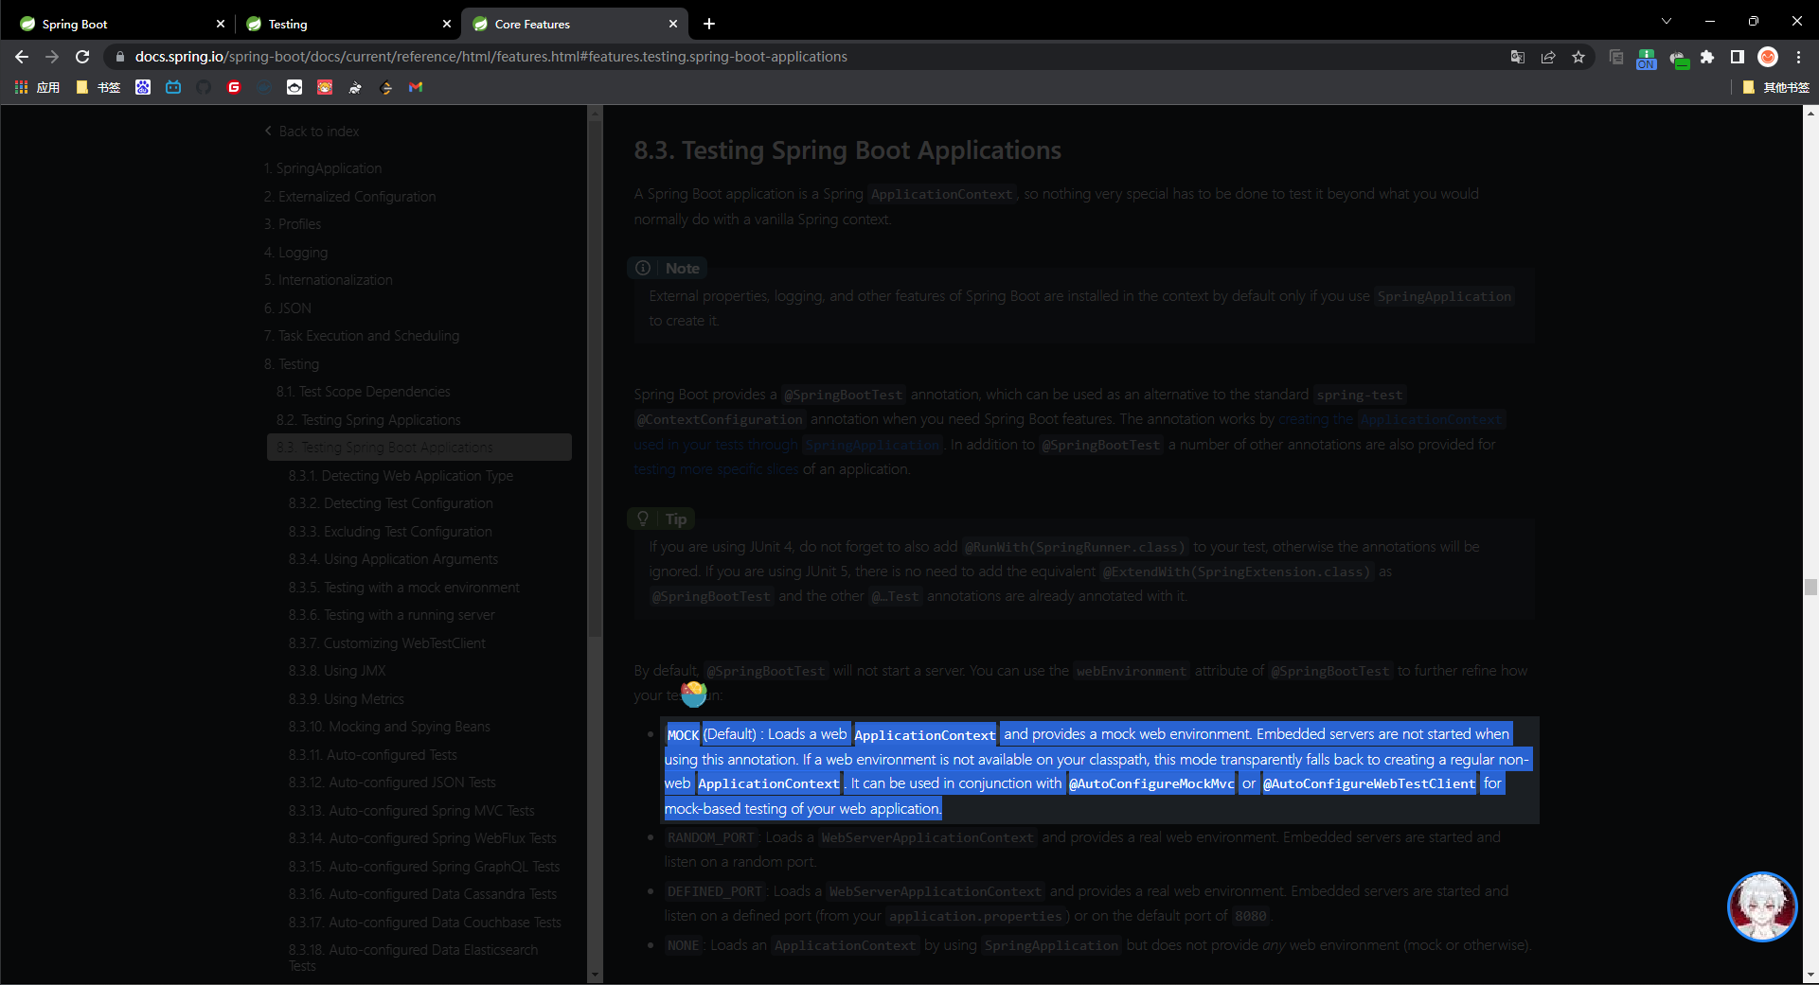Screen dimensions: 1819x985
Task: Bookmark this page with the star icon
Action: pos(1578,57)
